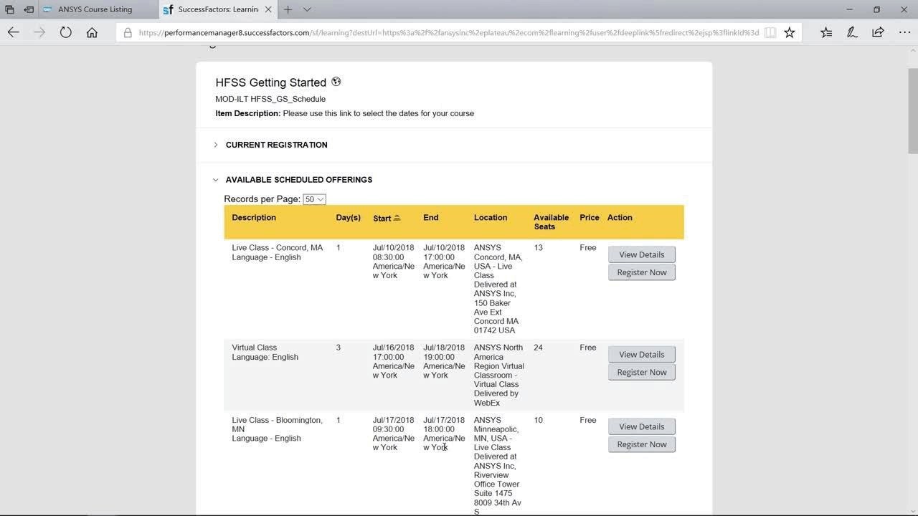This screenshot has width=918, height=516.
Task: Show the tab preview chevron
Action: (x=307, y=9)
